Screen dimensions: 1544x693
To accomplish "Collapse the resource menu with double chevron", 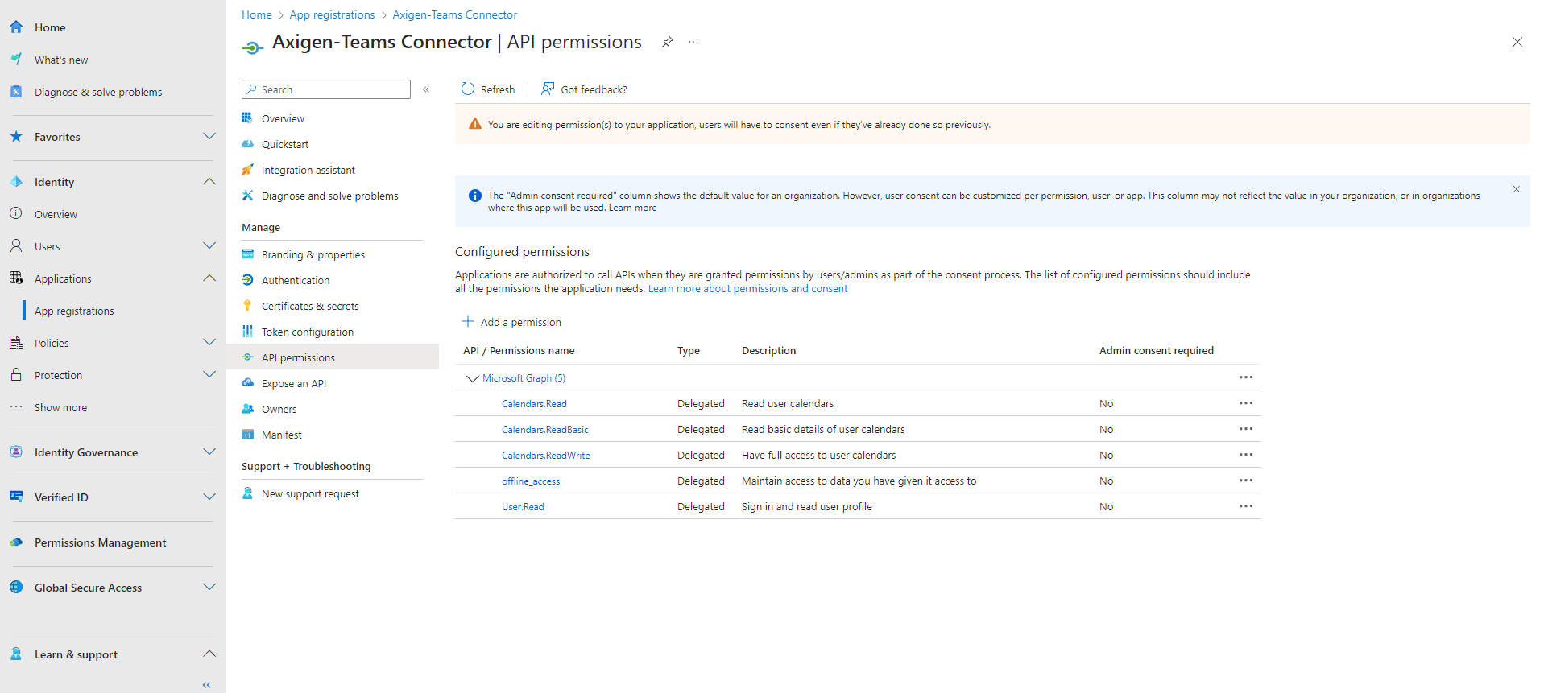I will coord(426,89).
